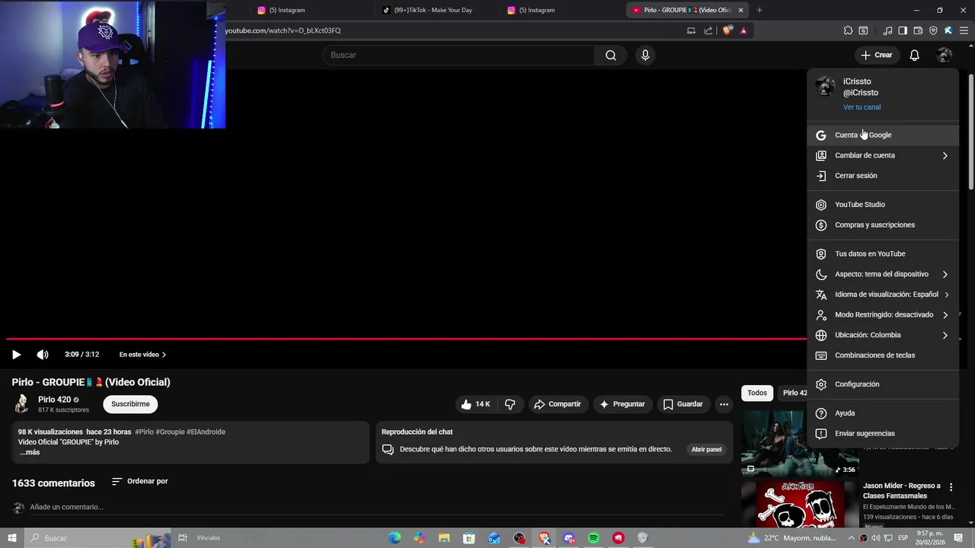Subscribe using the Suscribirme button

coord(130,404)
